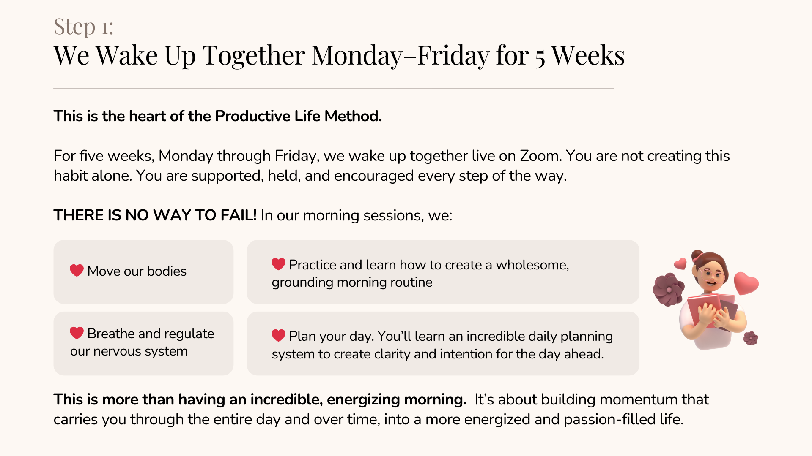Click the large floating heart right of character
Viewport: 812px width, 456px height.
tap(746, 283)
